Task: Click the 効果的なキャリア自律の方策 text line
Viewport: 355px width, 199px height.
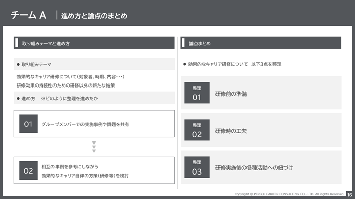Action: pyautogui.click(x=85, y=176)
